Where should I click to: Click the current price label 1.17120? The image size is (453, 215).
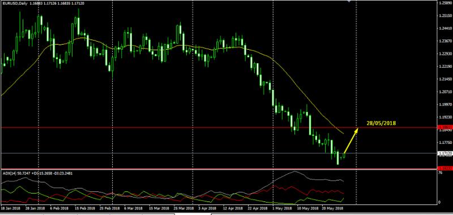click(x=445, y=153)
